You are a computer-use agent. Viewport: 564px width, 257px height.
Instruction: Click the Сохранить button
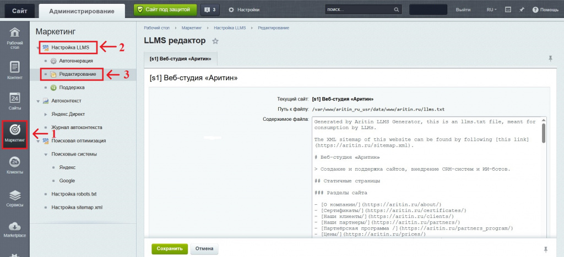pos(170,249)
